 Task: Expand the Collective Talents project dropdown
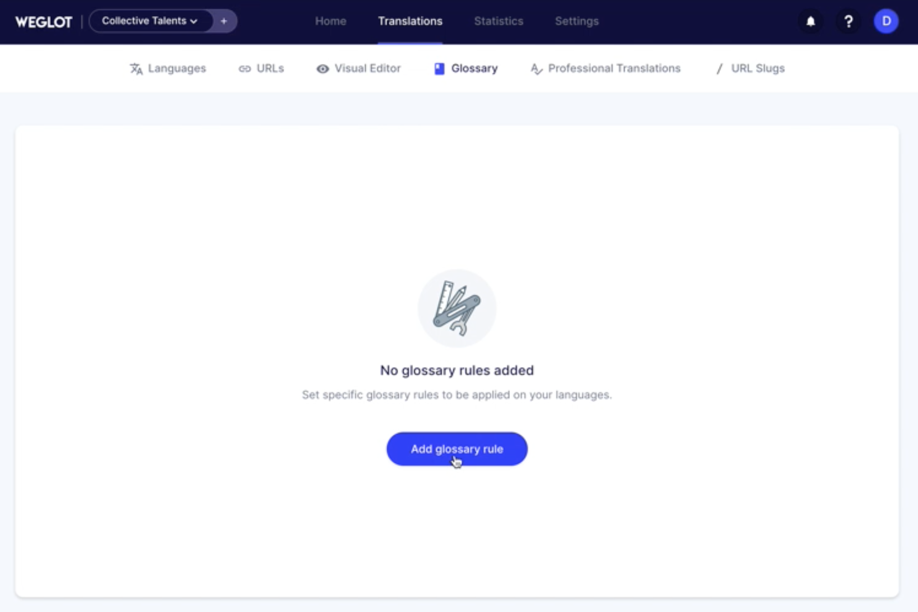coord(150,21)
